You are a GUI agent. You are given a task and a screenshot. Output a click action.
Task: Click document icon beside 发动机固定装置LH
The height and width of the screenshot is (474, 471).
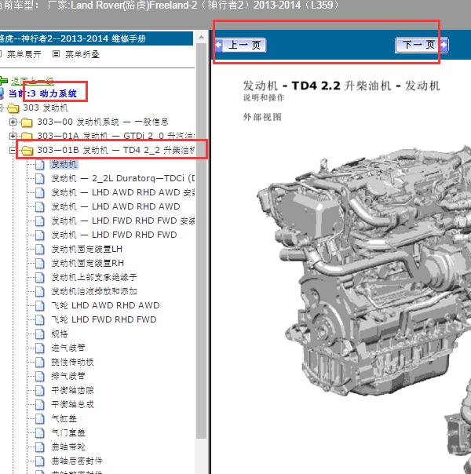click(x=39, y=250)
